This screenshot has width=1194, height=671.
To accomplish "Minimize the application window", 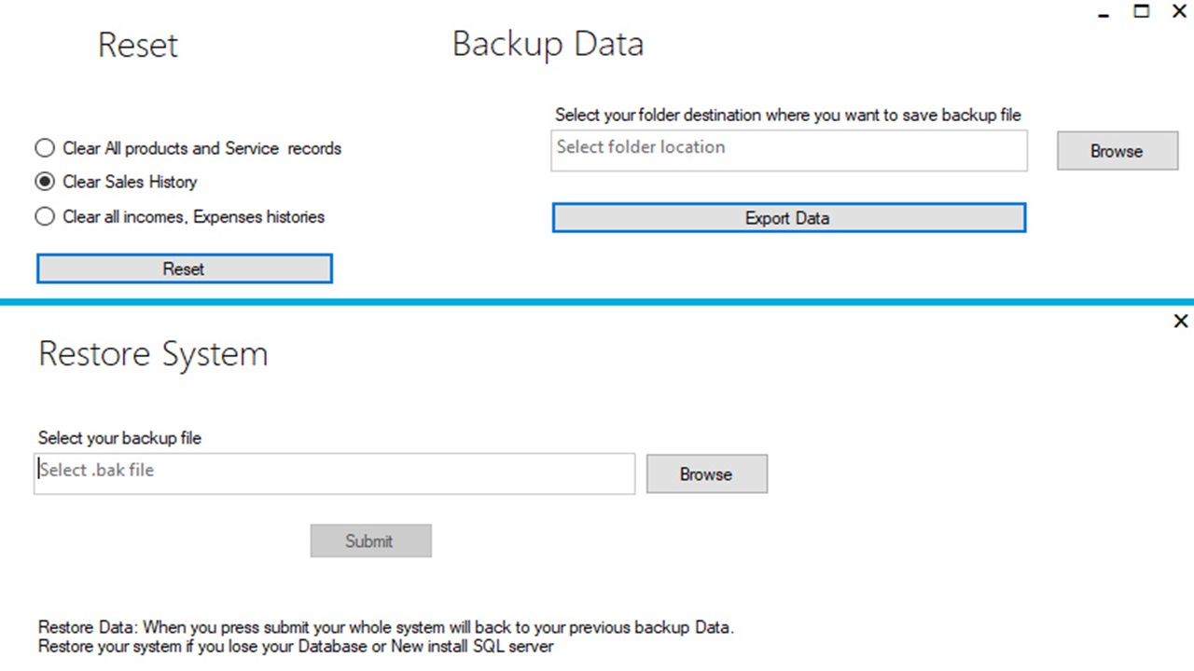I will click(1104, 12).
